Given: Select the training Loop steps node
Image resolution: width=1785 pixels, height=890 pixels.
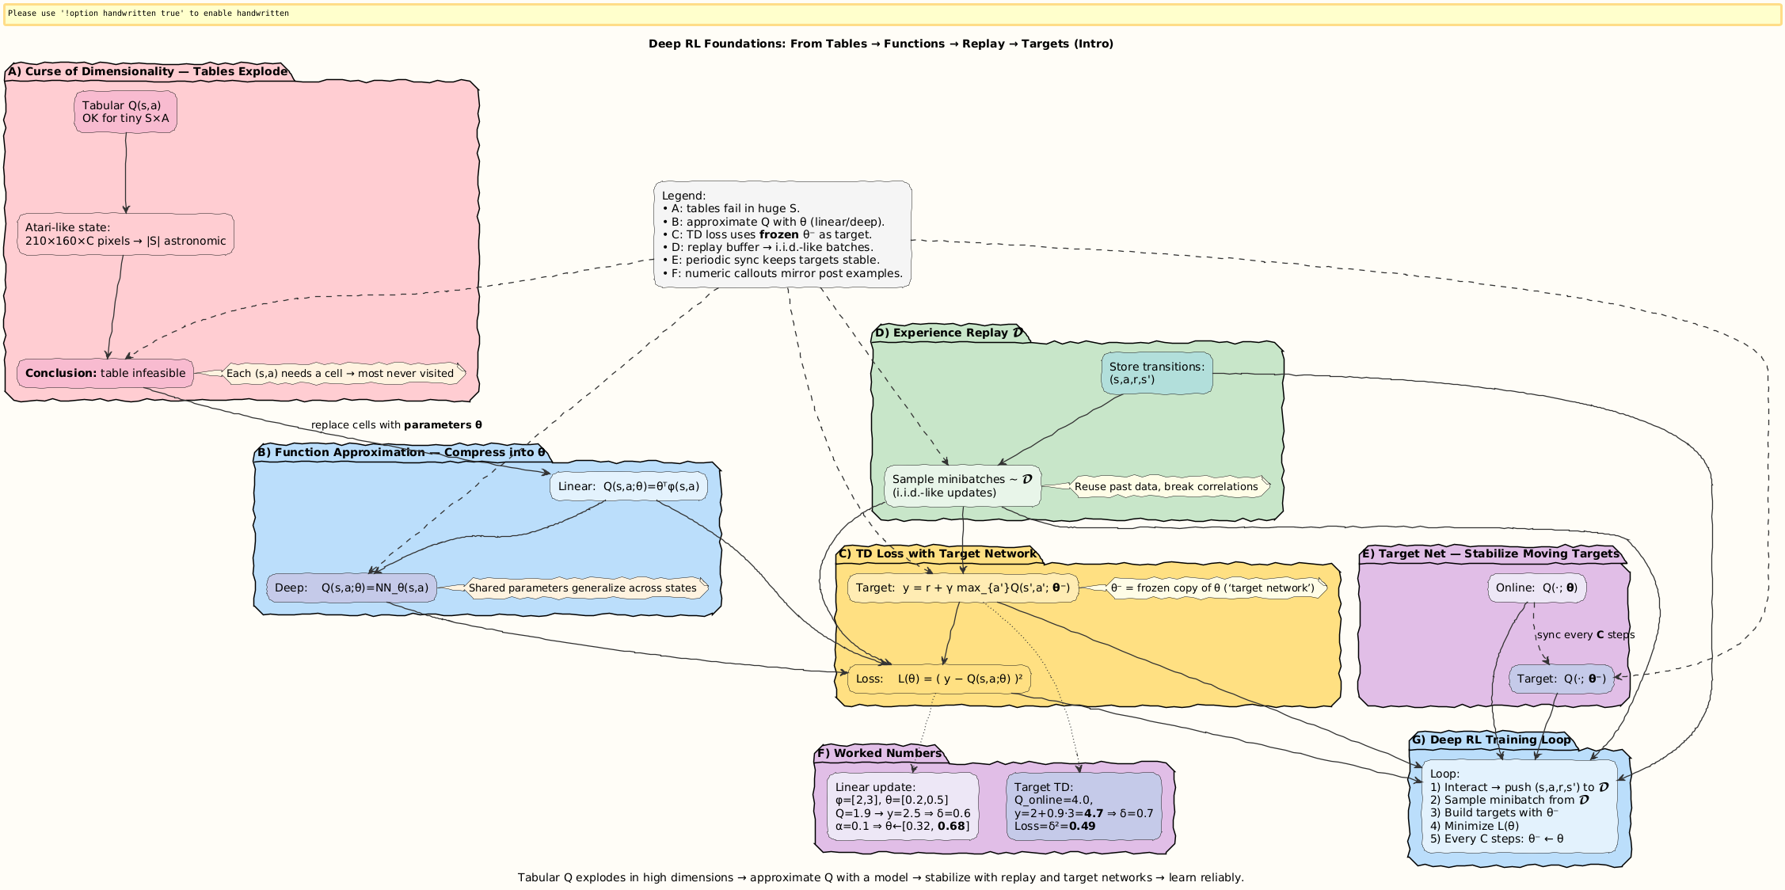Looking at the screenshot, I should 1519,807.
